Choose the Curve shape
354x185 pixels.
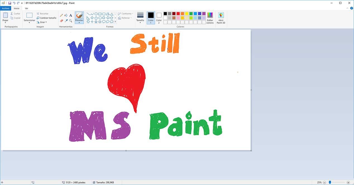(x=92, y=14)
